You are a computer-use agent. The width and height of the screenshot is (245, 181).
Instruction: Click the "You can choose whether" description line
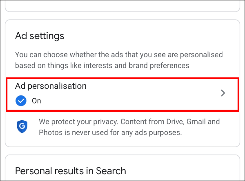119,55
